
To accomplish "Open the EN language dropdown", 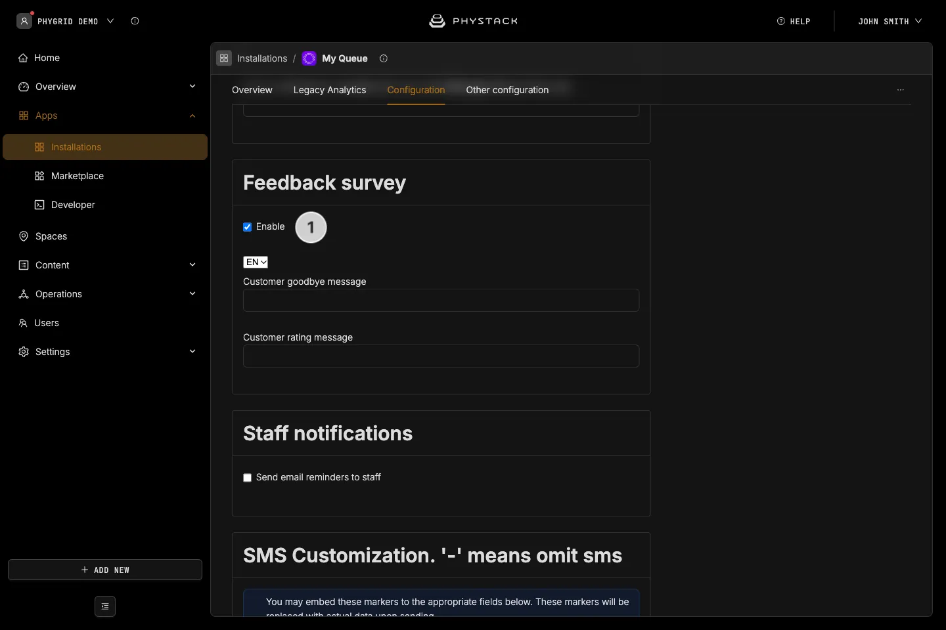I will (x=256, y=262).
